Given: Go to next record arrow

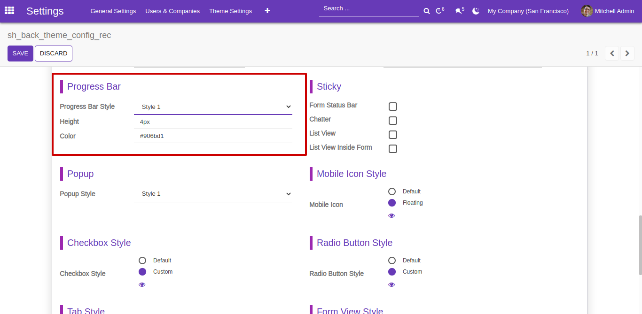Looking at the screenshot, I should (627, 54).
